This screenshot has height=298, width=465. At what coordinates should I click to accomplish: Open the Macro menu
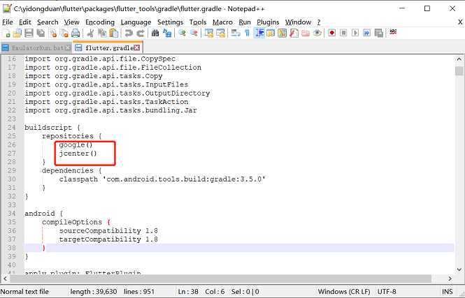point(222,22)
